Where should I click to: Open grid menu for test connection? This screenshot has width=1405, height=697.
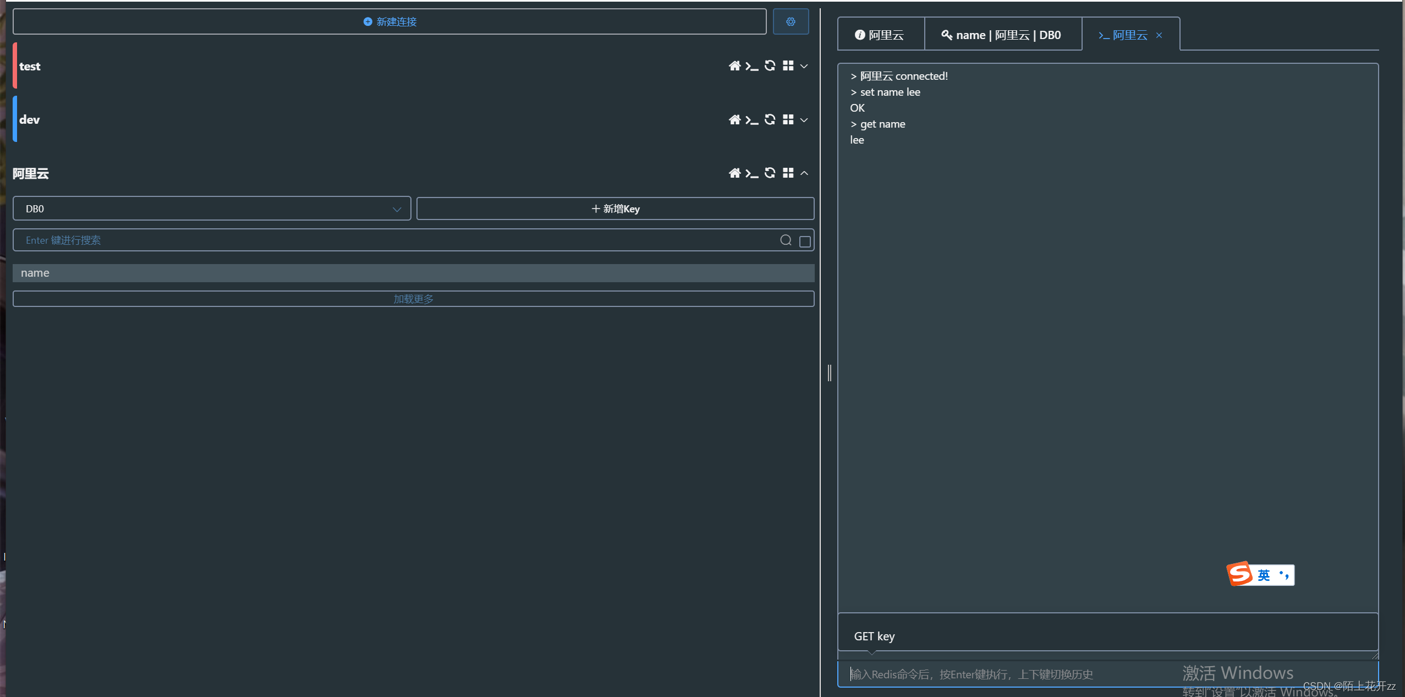[x=788, y=66]
